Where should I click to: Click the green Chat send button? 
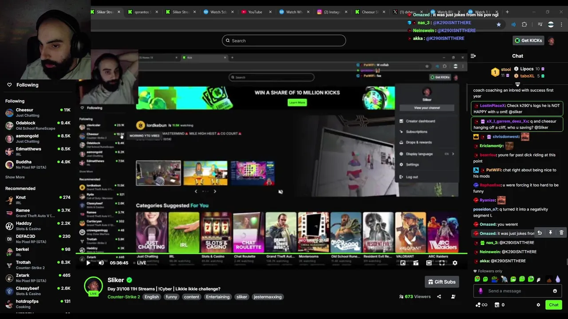click(554, 305)
